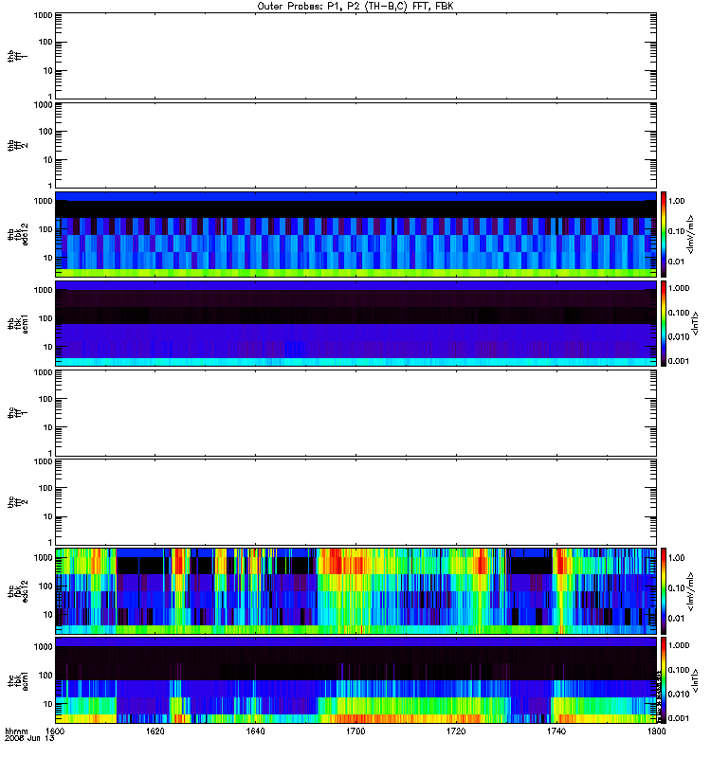Click the plot title 'Outer Probes: P1, P2 (TH-B,C) FFT, FBK'
Viewport: 711px width, 758px height.
point(355,7)
